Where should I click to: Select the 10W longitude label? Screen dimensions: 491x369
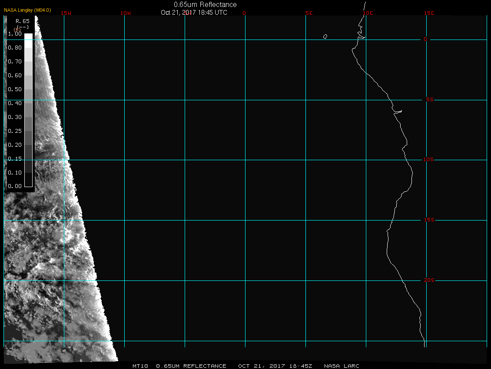(125, 13)
